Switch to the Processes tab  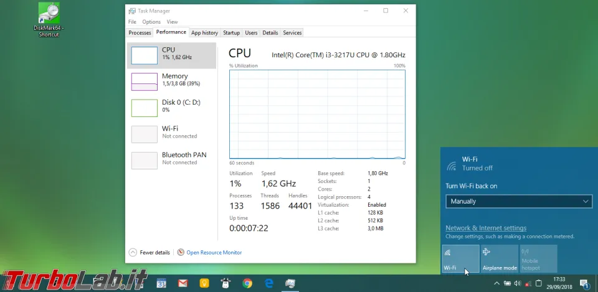140,32
